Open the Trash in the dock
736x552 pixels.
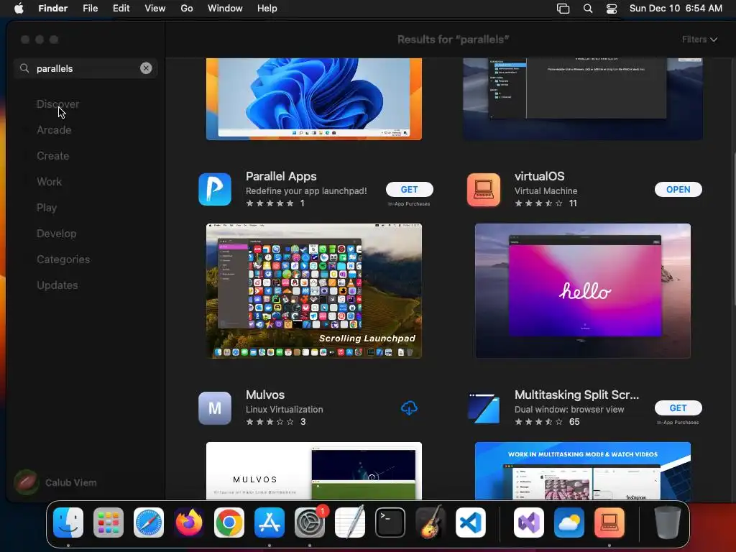pos(667,523)
